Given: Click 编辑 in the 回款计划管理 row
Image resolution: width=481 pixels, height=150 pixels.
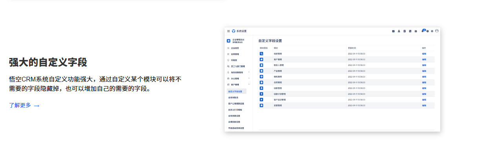Looking at the screenshot, I should point(424,94).
